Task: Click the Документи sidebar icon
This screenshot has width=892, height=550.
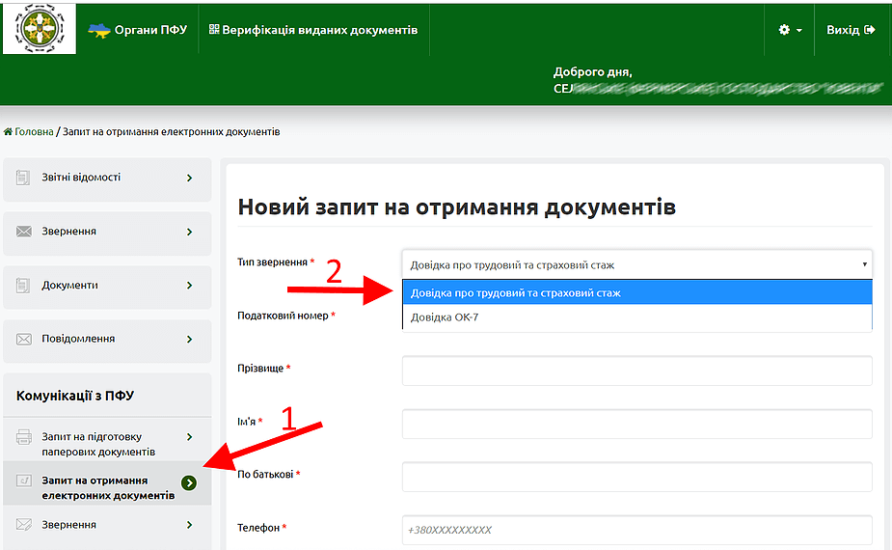Action: point(24,286)
